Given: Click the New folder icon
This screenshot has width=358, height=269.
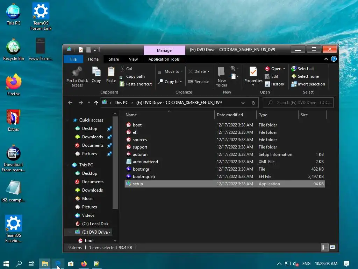Looking at the screenshot, I should 221,72.
